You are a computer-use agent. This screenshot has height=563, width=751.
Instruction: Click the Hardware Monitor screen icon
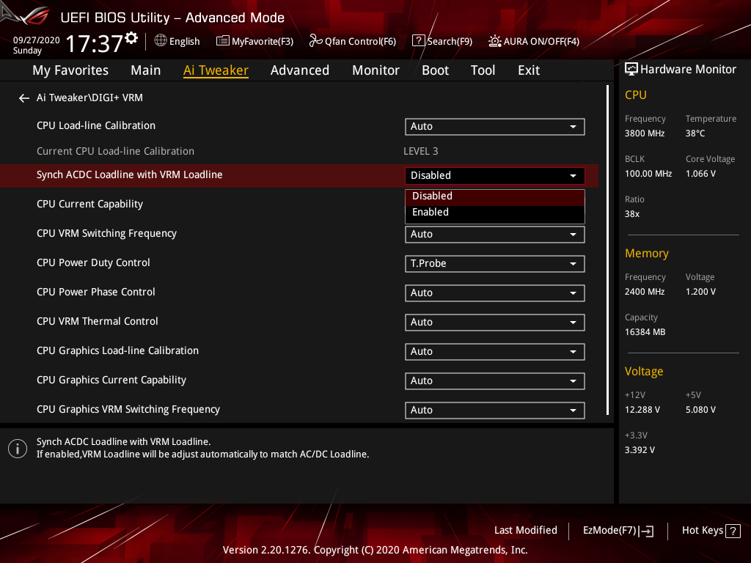pyautogui.click(x=631, y=70)
